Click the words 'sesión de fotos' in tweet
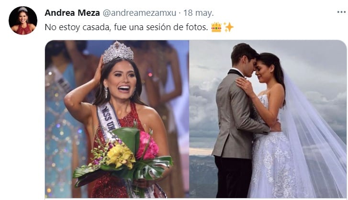The height and width of the screenshot is (200, 348). (x=179, y=27)
